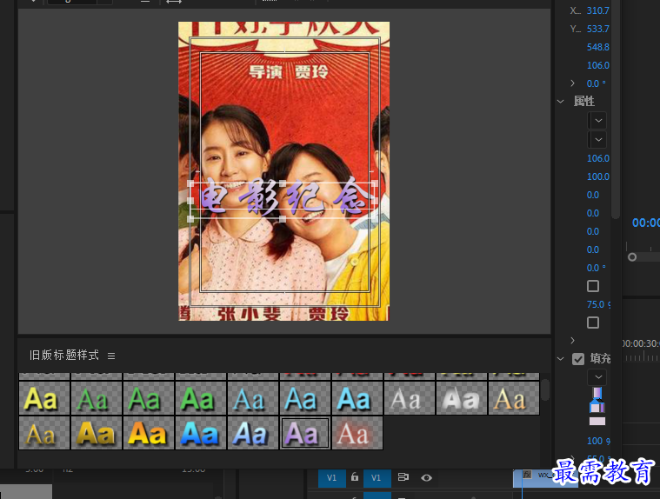The image size is (660, 499).
Task: Apply the bold cyan Aa title style
Action: click(357, 398)
